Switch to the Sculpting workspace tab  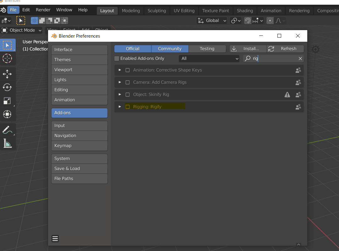157,11
